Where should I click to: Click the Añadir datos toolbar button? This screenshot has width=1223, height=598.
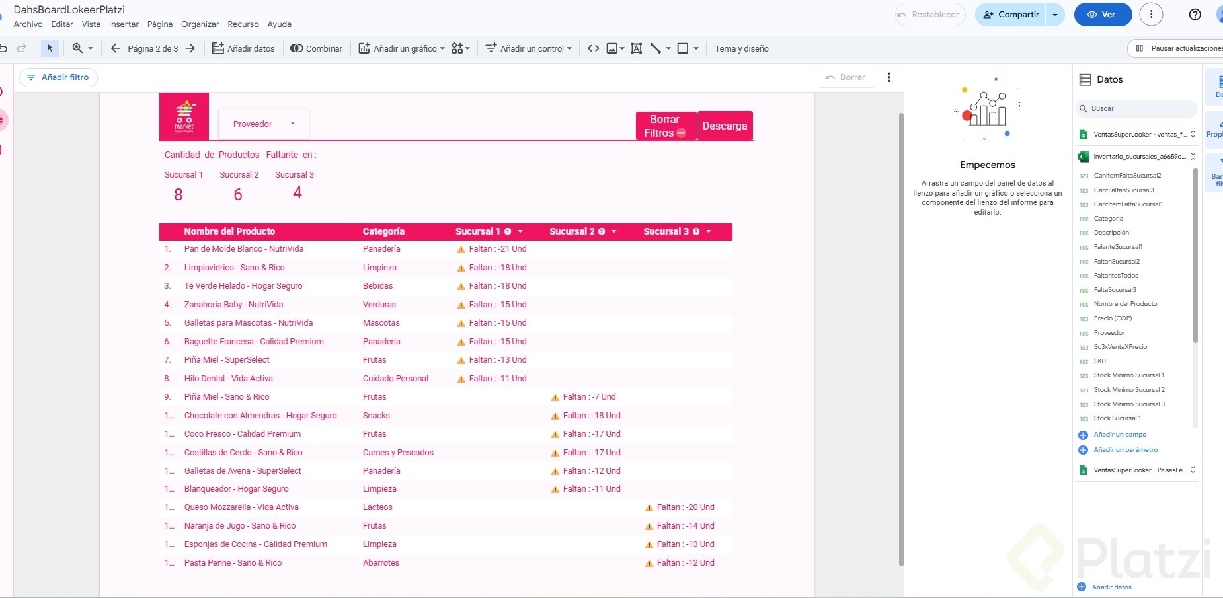click(x=243, y=48)
